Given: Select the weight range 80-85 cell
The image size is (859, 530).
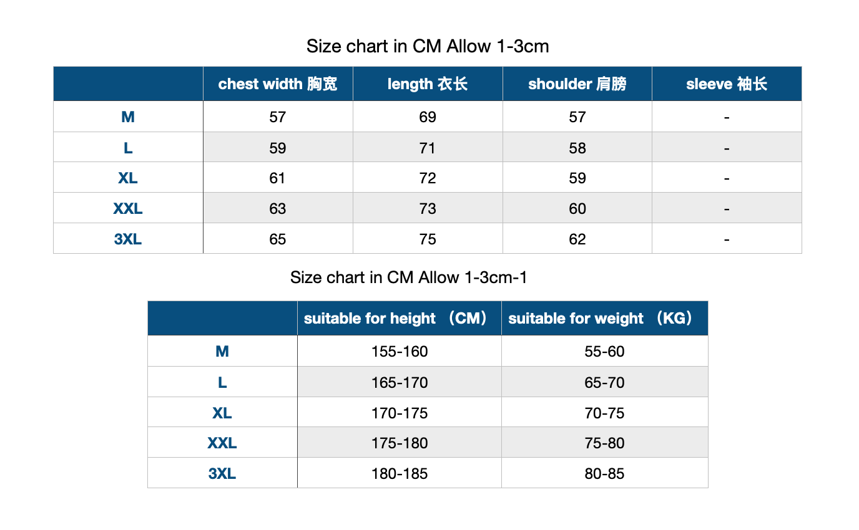Looking at the screenshot, I should (605, 473).
